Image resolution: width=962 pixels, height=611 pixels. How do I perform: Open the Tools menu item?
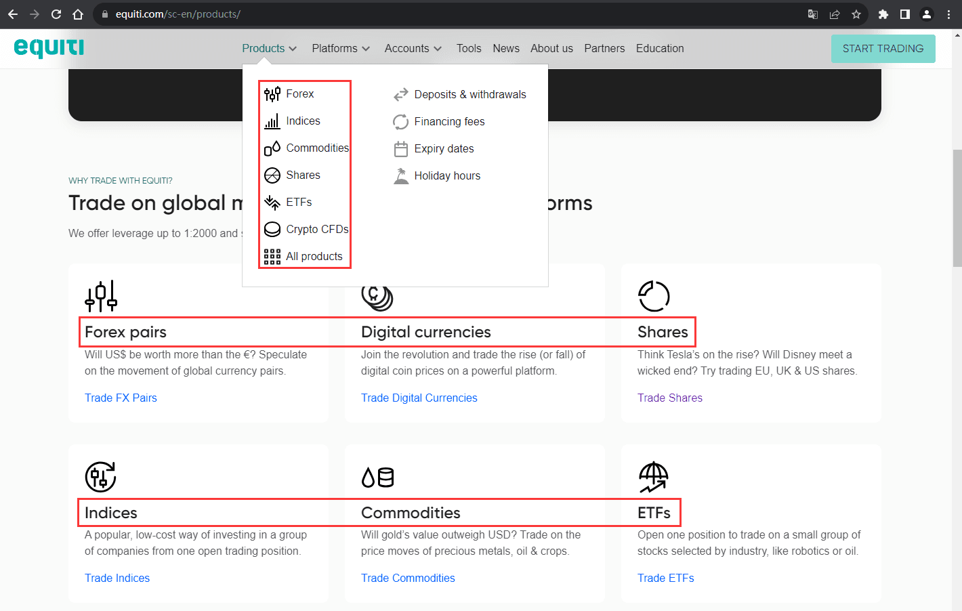click(x=469, y=49)
